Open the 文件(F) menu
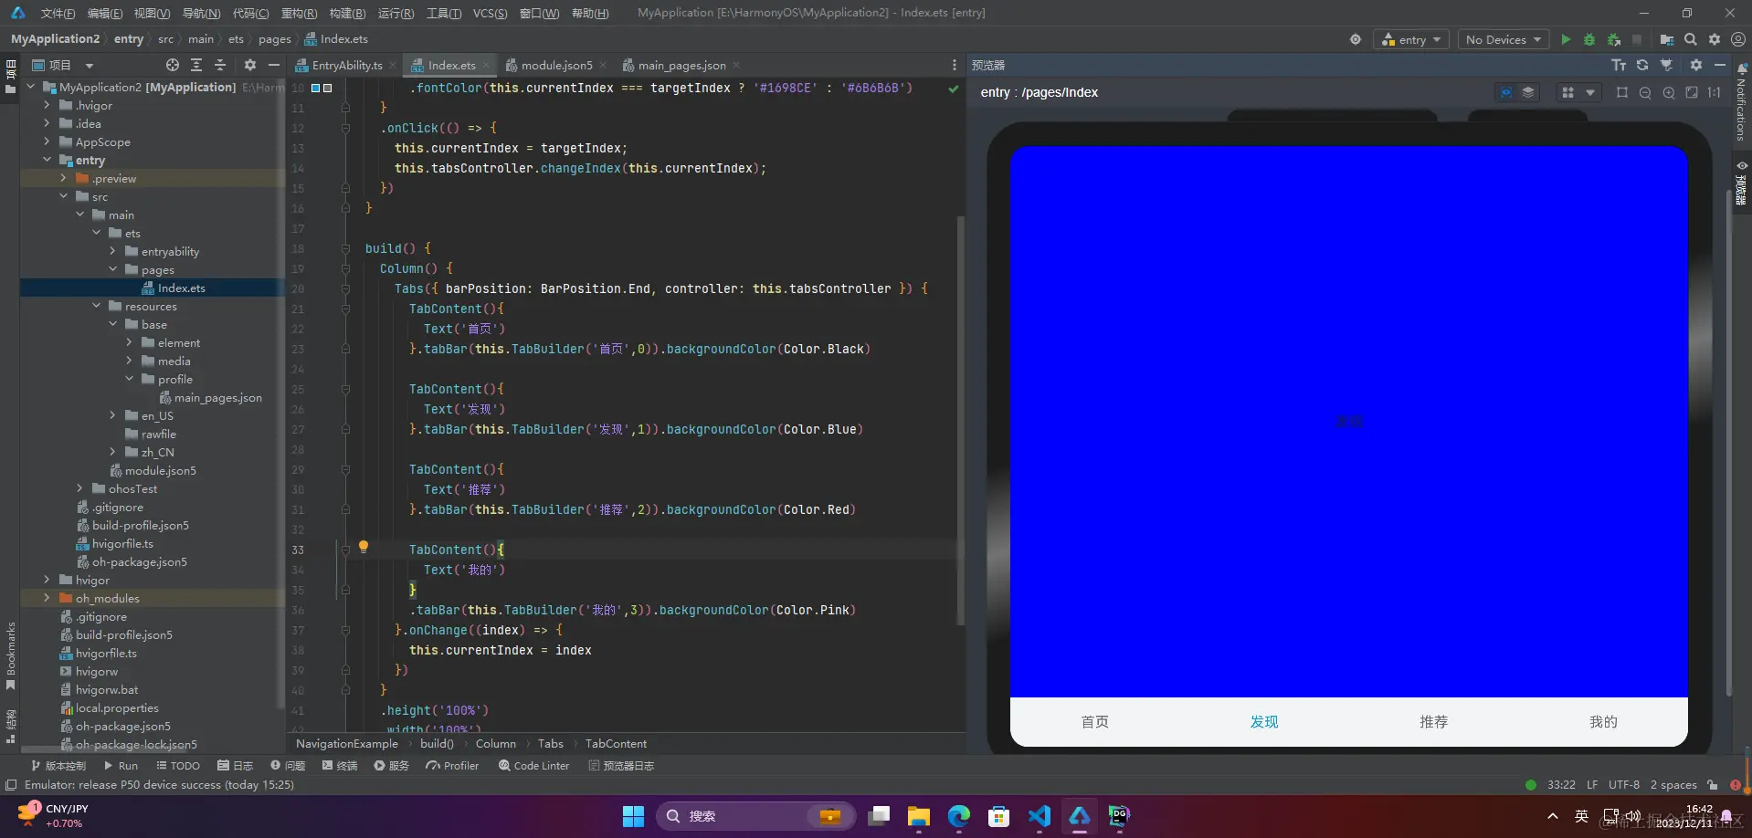 58,13
